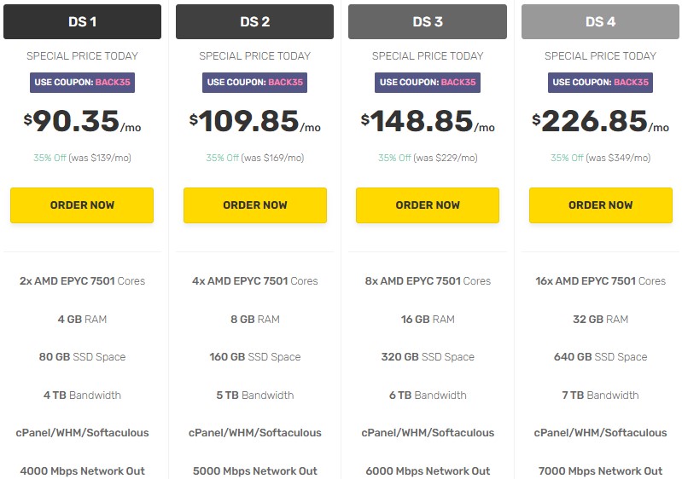Choose the DS 3 plan header

pos(428,22)
